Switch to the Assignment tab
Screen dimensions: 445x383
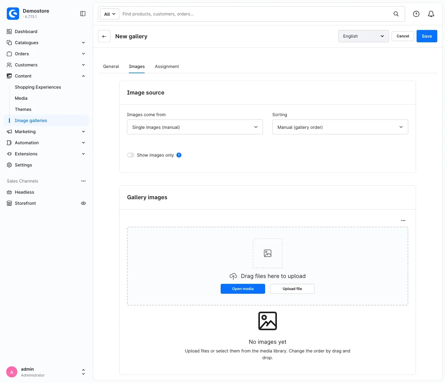pos(167,66)
